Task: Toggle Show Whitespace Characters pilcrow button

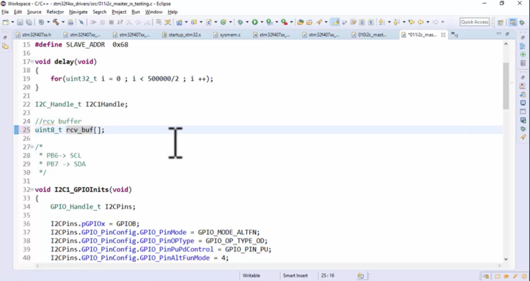Action: click(371, 22)
